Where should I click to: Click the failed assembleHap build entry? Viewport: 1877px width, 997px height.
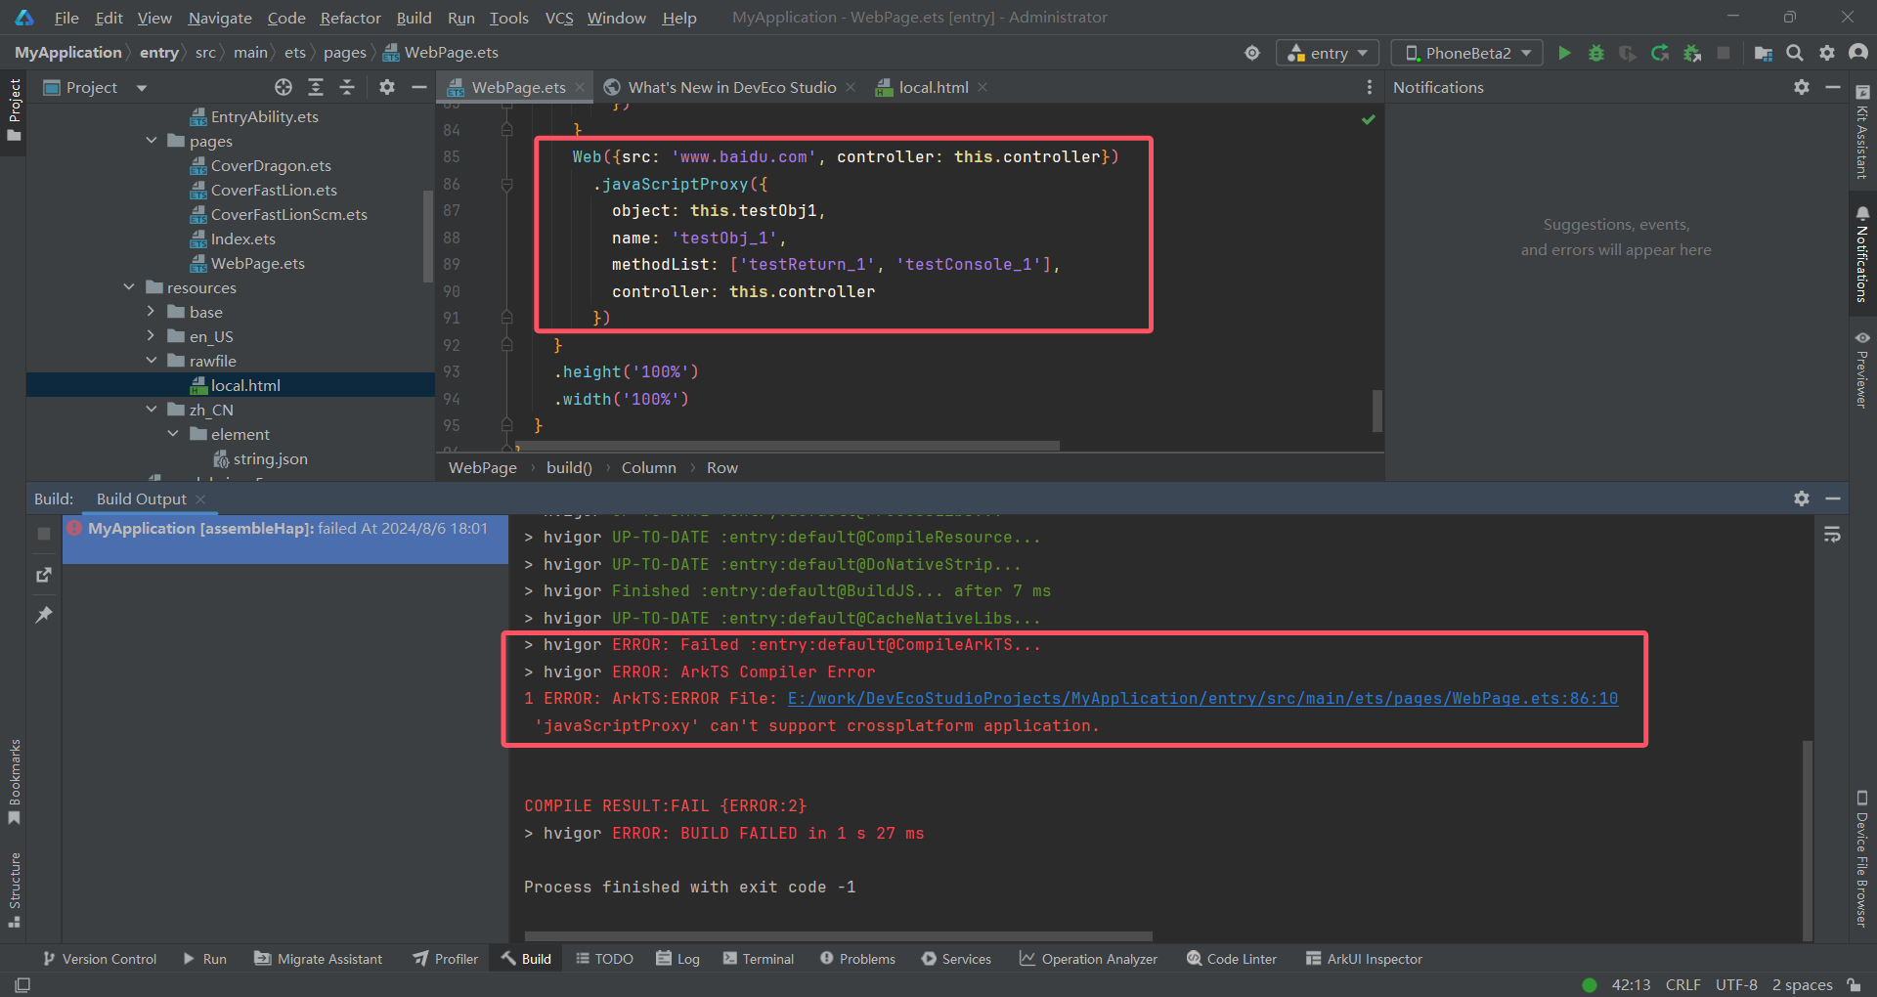click(x=285, y=540)
